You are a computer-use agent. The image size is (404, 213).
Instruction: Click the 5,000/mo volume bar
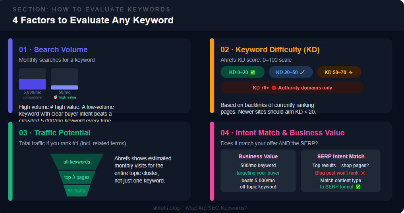pos(33,79)
